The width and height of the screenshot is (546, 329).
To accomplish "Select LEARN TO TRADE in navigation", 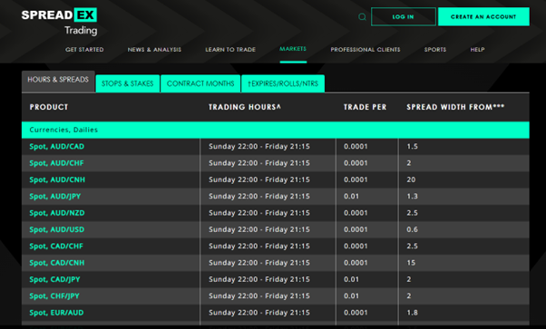I will [230, 50].
